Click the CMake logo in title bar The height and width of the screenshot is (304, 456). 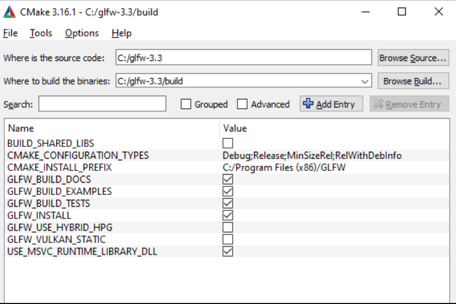point(9,12)
